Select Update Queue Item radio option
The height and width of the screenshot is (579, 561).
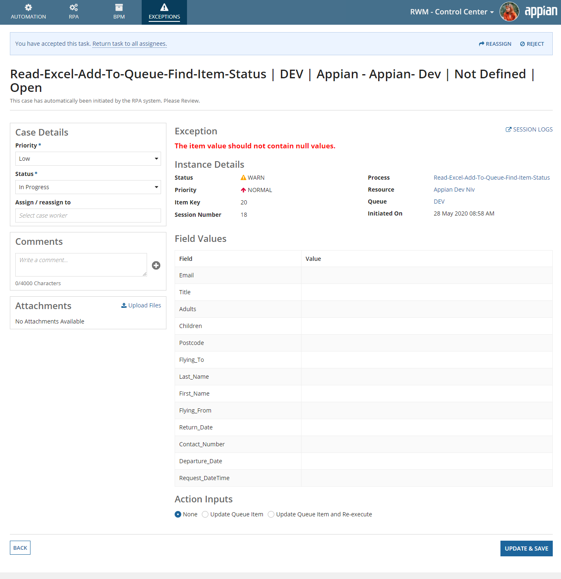205,514
